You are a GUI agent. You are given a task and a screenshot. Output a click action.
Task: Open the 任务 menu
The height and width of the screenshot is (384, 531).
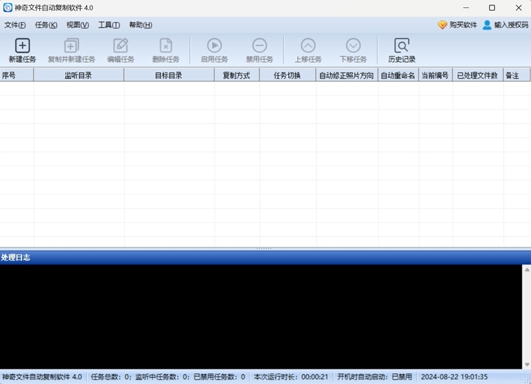pyautogui.click(x=46, y=25)
